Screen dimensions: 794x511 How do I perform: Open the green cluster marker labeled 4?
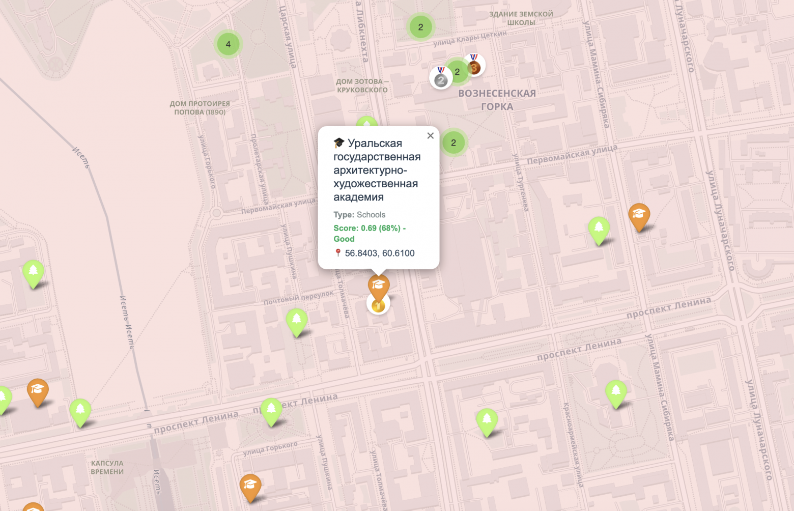point(228,44)
